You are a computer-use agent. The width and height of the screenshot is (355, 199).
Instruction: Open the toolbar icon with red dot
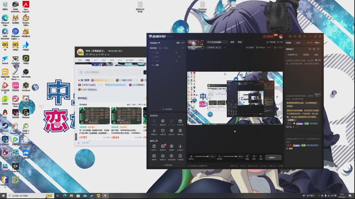click(247, 157)
